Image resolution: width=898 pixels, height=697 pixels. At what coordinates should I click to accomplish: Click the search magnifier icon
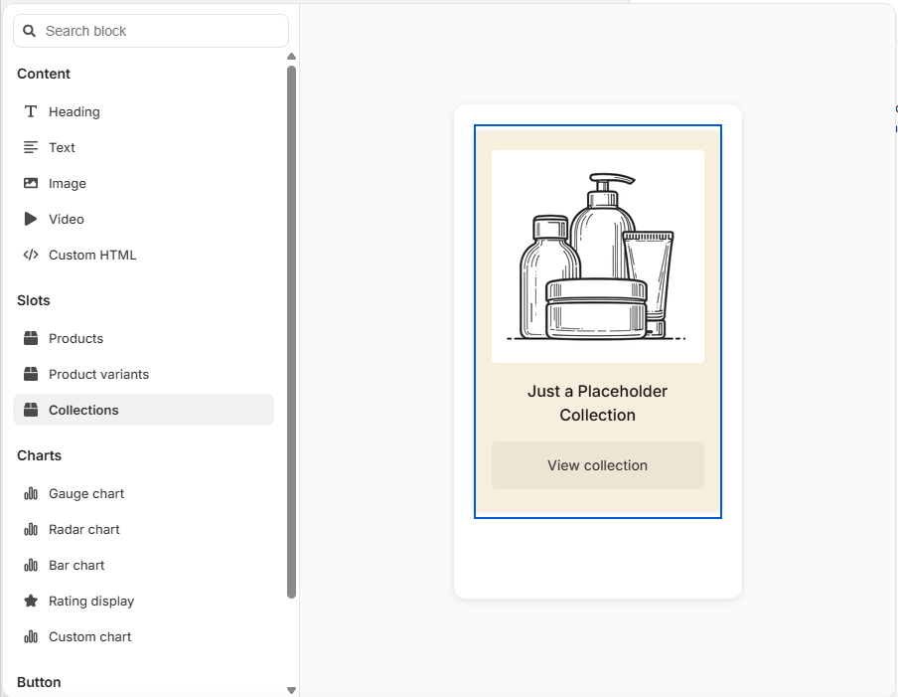[29, 31]
